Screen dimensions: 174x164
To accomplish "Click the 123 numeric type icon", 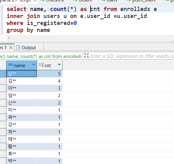I will 41,65.
